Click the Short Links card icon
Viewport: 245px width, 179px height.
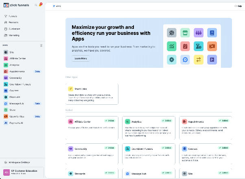[70, 89]
